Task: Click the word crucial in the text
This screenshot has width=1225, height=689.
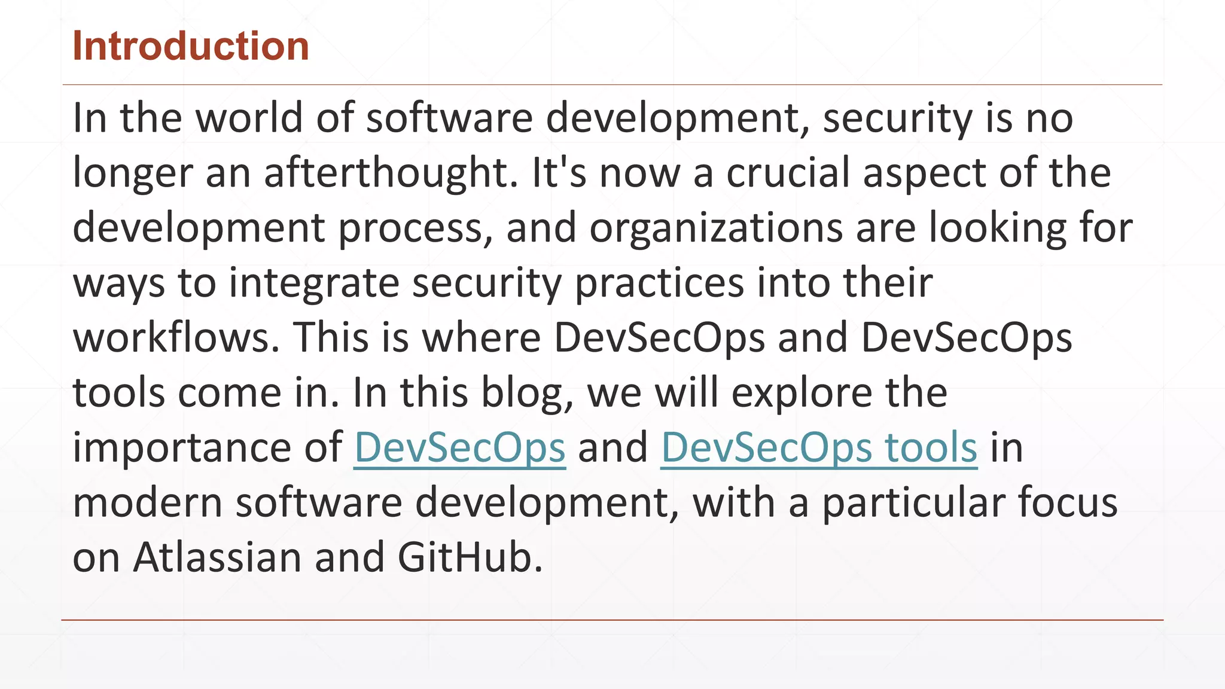Action: tap(788, 173)
